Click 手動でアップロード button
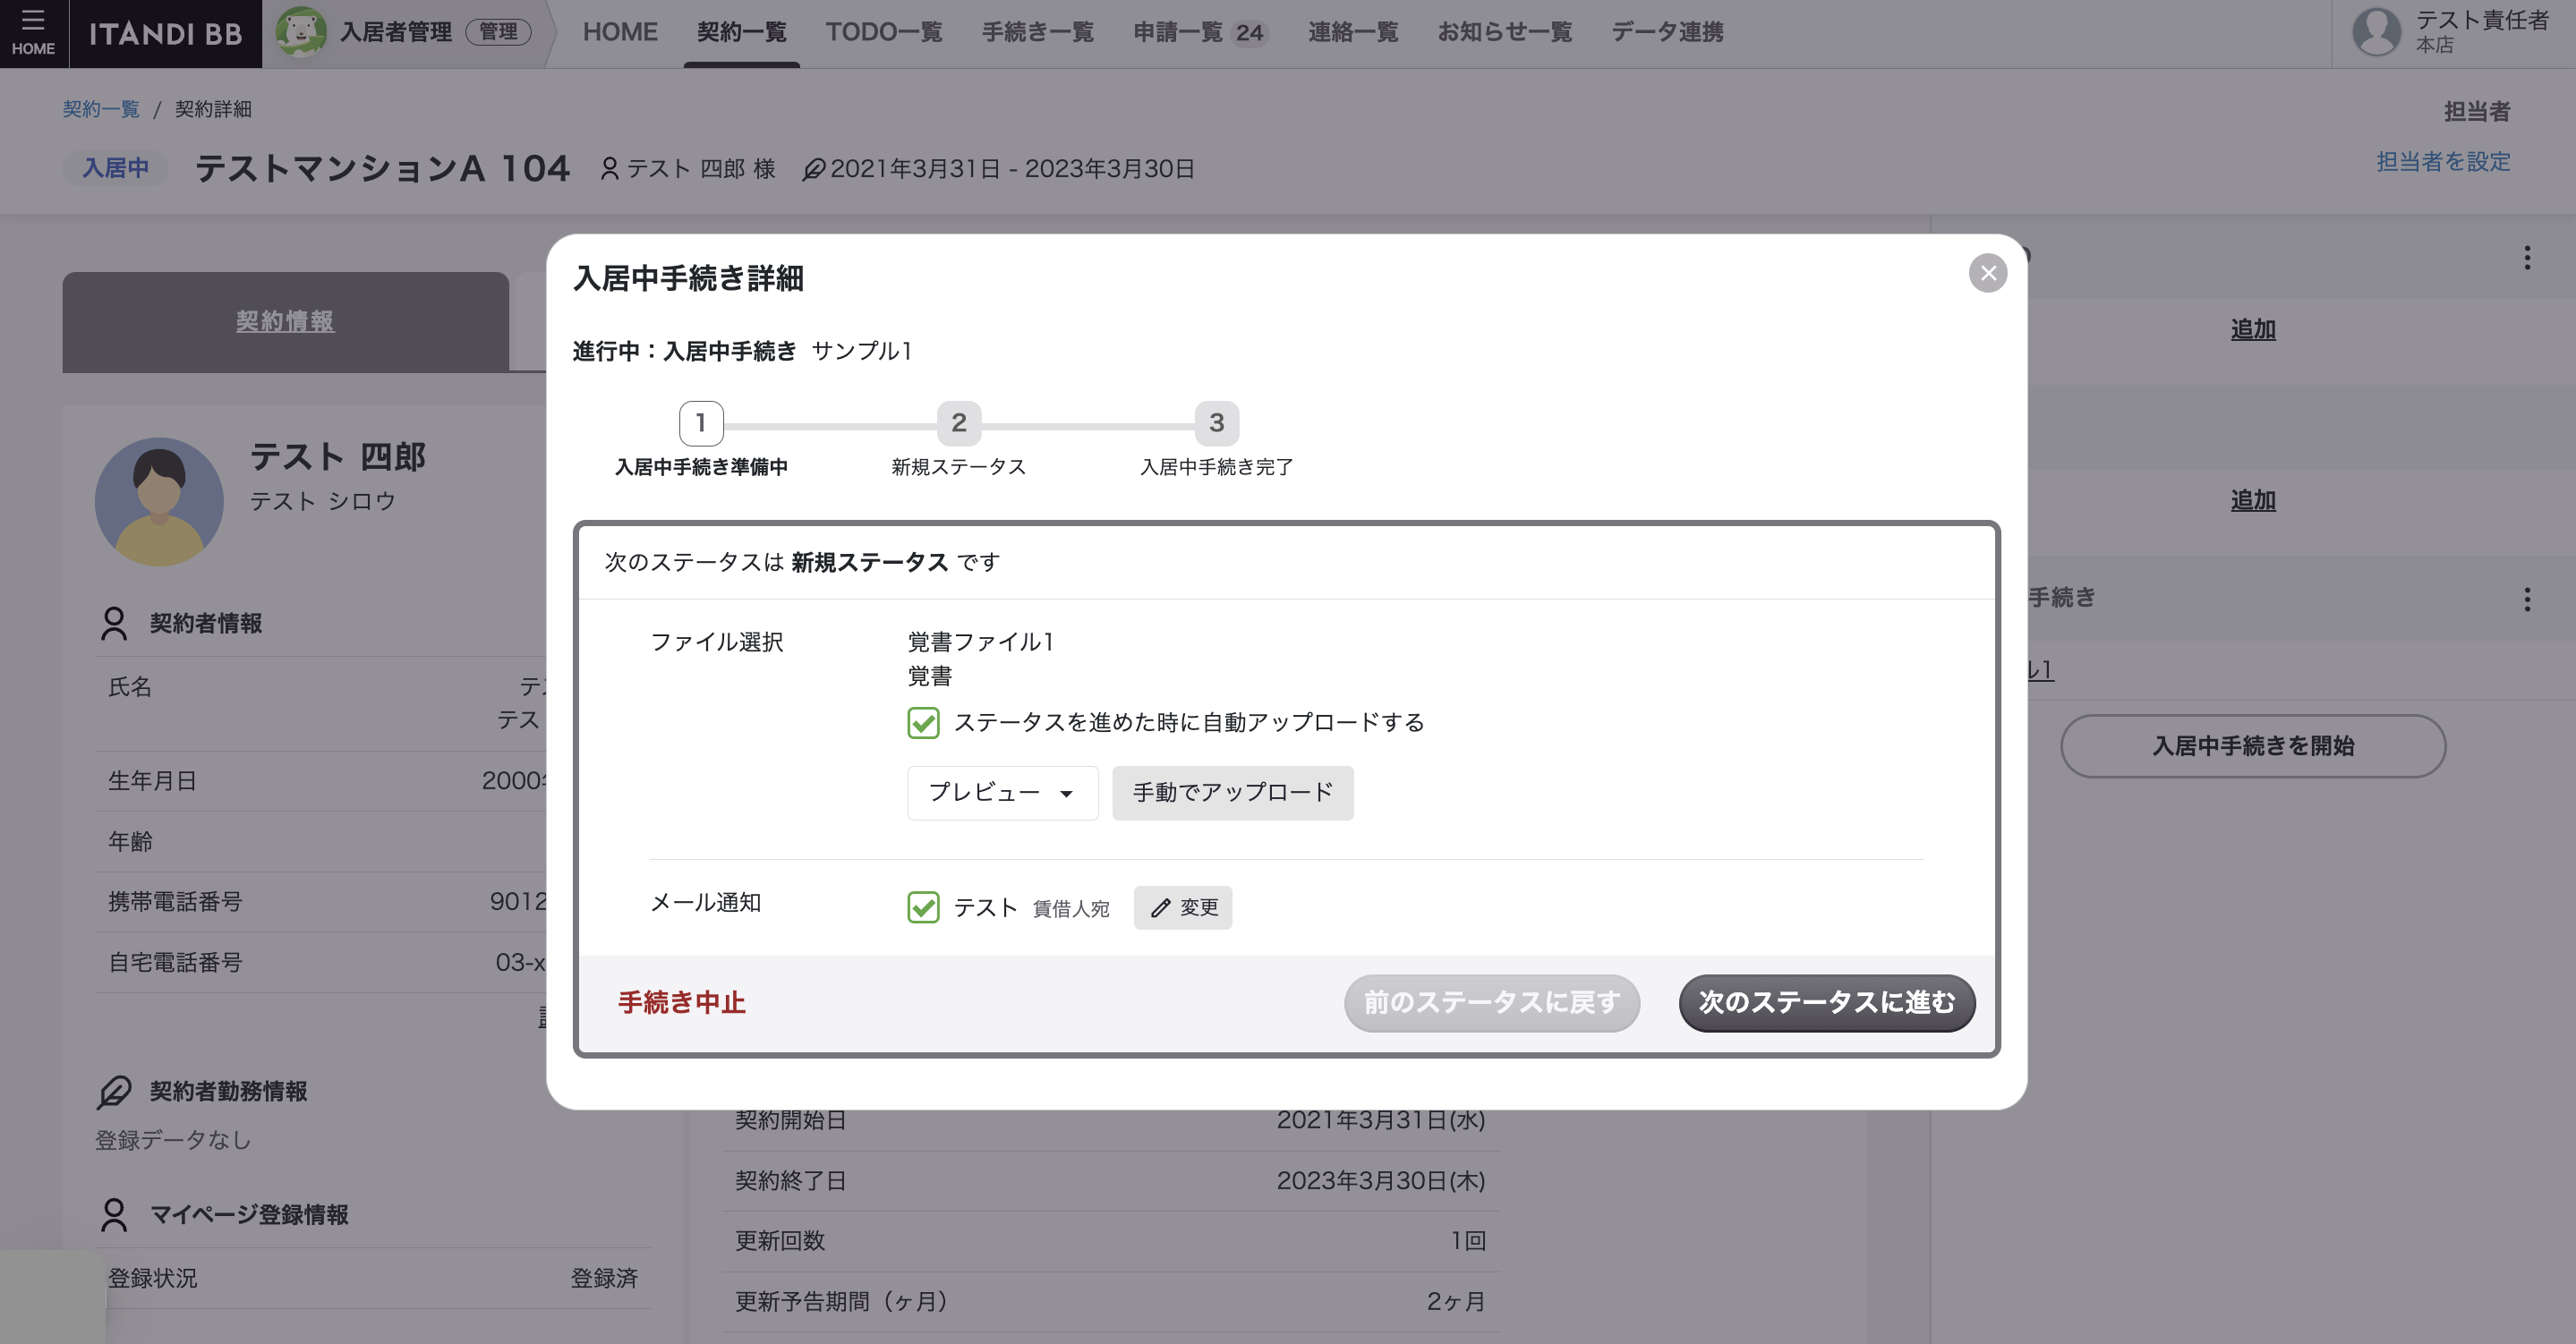This screenshot has height=1344, width=2576. point(1232,793)
